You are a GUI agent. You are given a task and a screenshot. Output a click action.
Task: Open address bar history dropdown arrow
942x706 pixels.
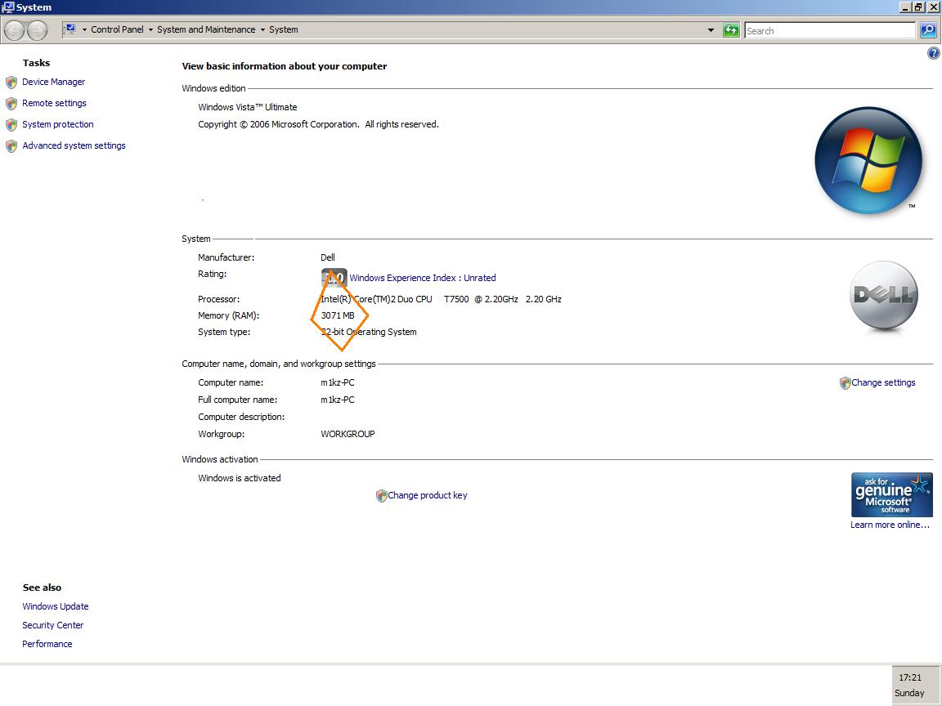point(711,30)
